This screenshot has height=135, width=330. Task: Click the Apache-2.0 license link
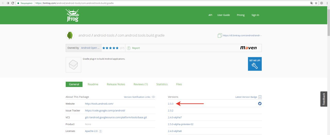(92, 131)
